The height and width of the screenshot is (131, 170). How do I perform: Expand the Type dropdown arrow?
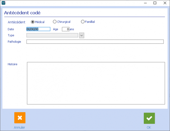tap(82, 35)
